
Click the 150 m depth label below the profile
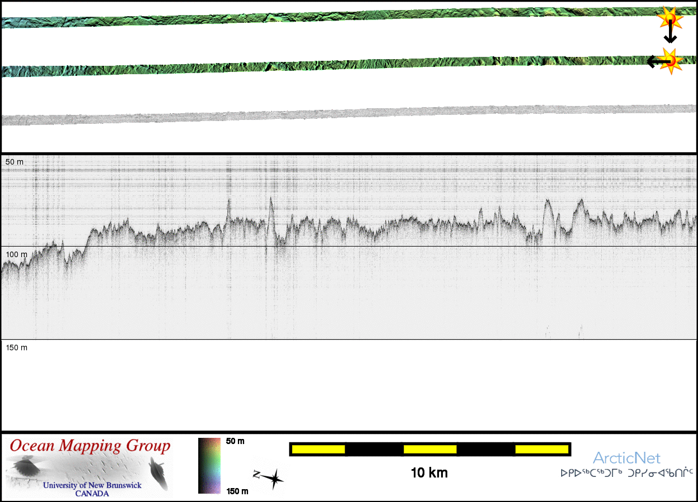[x=17, y=347]
